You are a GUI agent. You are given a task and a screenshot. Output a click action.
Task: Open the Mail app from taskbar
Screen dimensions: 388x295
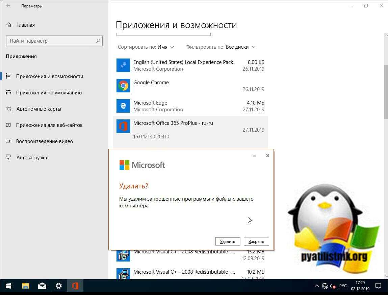point(42,286)
